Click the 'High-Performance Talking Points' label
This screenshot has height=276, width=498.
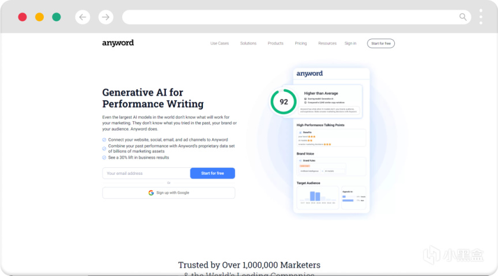320,125
